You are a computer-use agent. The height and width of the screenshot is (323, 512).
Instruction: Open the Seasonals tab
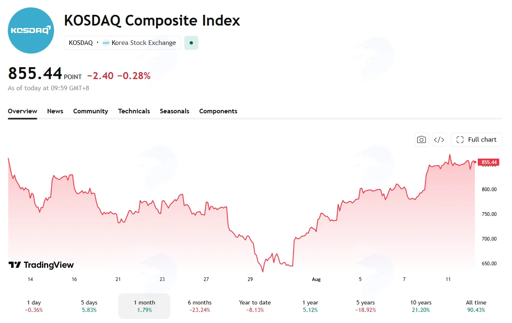(x=174, y=111)
